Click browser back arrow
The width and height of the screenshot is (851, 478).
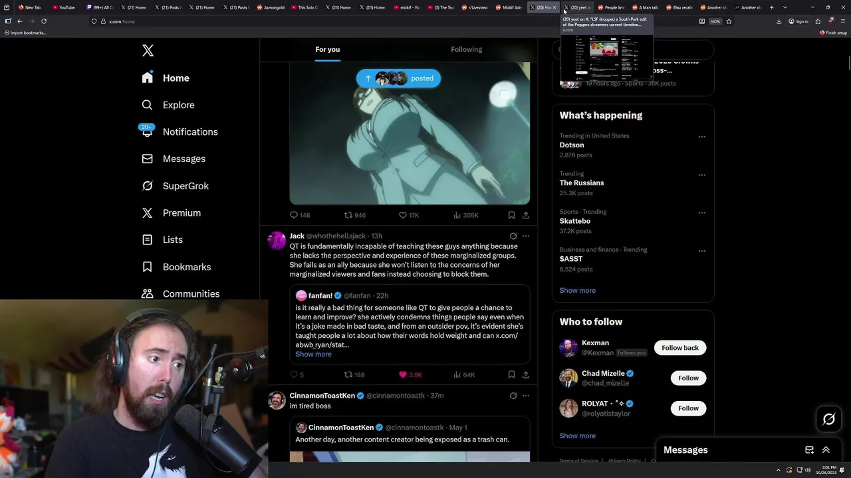coord(19,21)
